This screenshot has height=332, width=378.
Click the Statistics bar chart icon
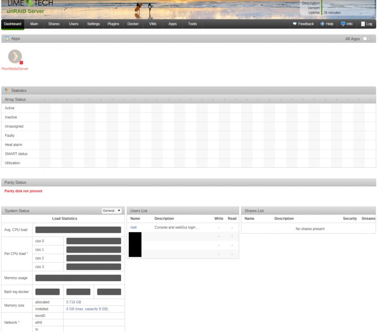(7, 90)
